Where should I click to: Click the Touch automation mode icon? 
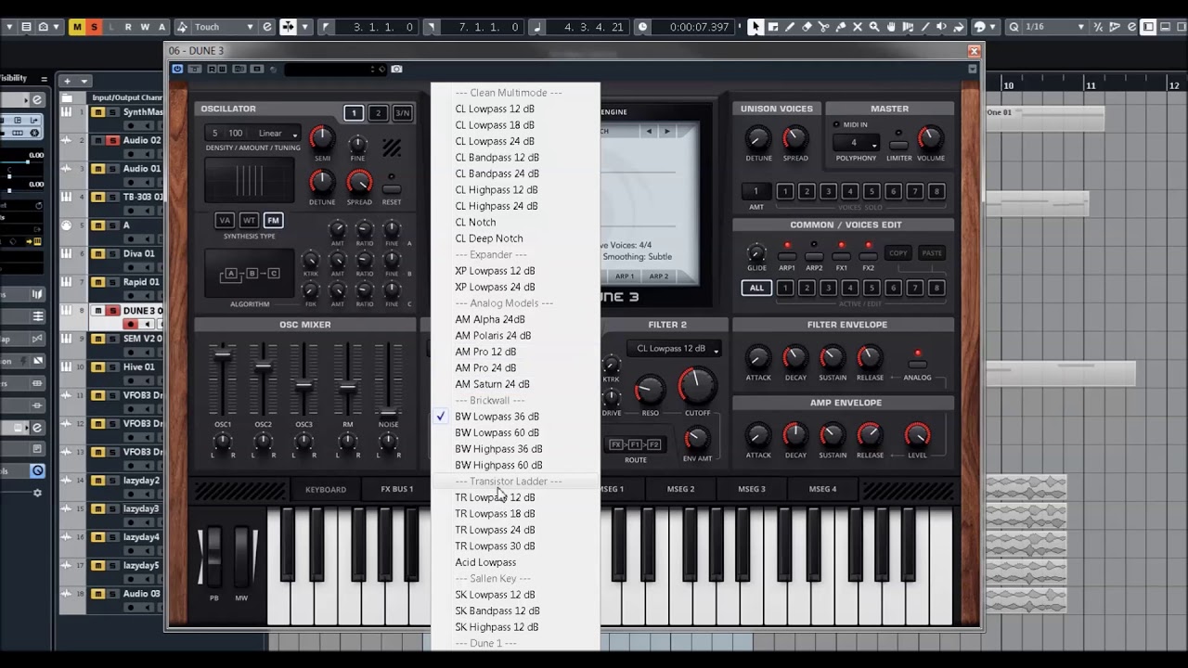point(182,27)
